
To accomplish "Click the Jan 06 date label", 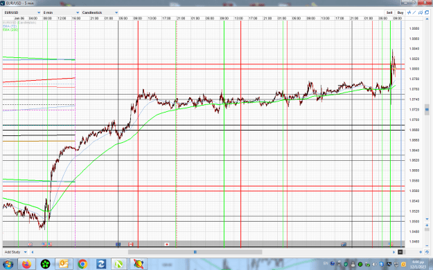I will click(x=19, y=19).
